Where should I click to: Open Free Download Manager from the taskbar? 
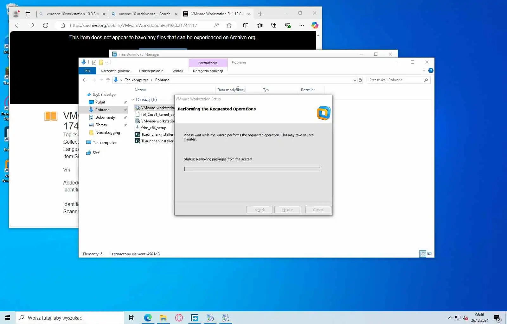(x=195, y=318)
